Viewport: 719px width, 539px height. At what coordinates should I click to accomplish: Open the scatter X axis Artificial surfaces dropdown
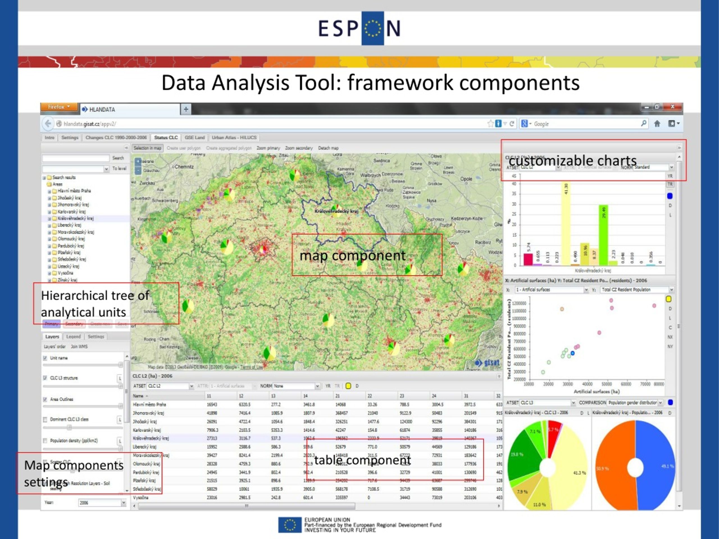coord(586,290)
